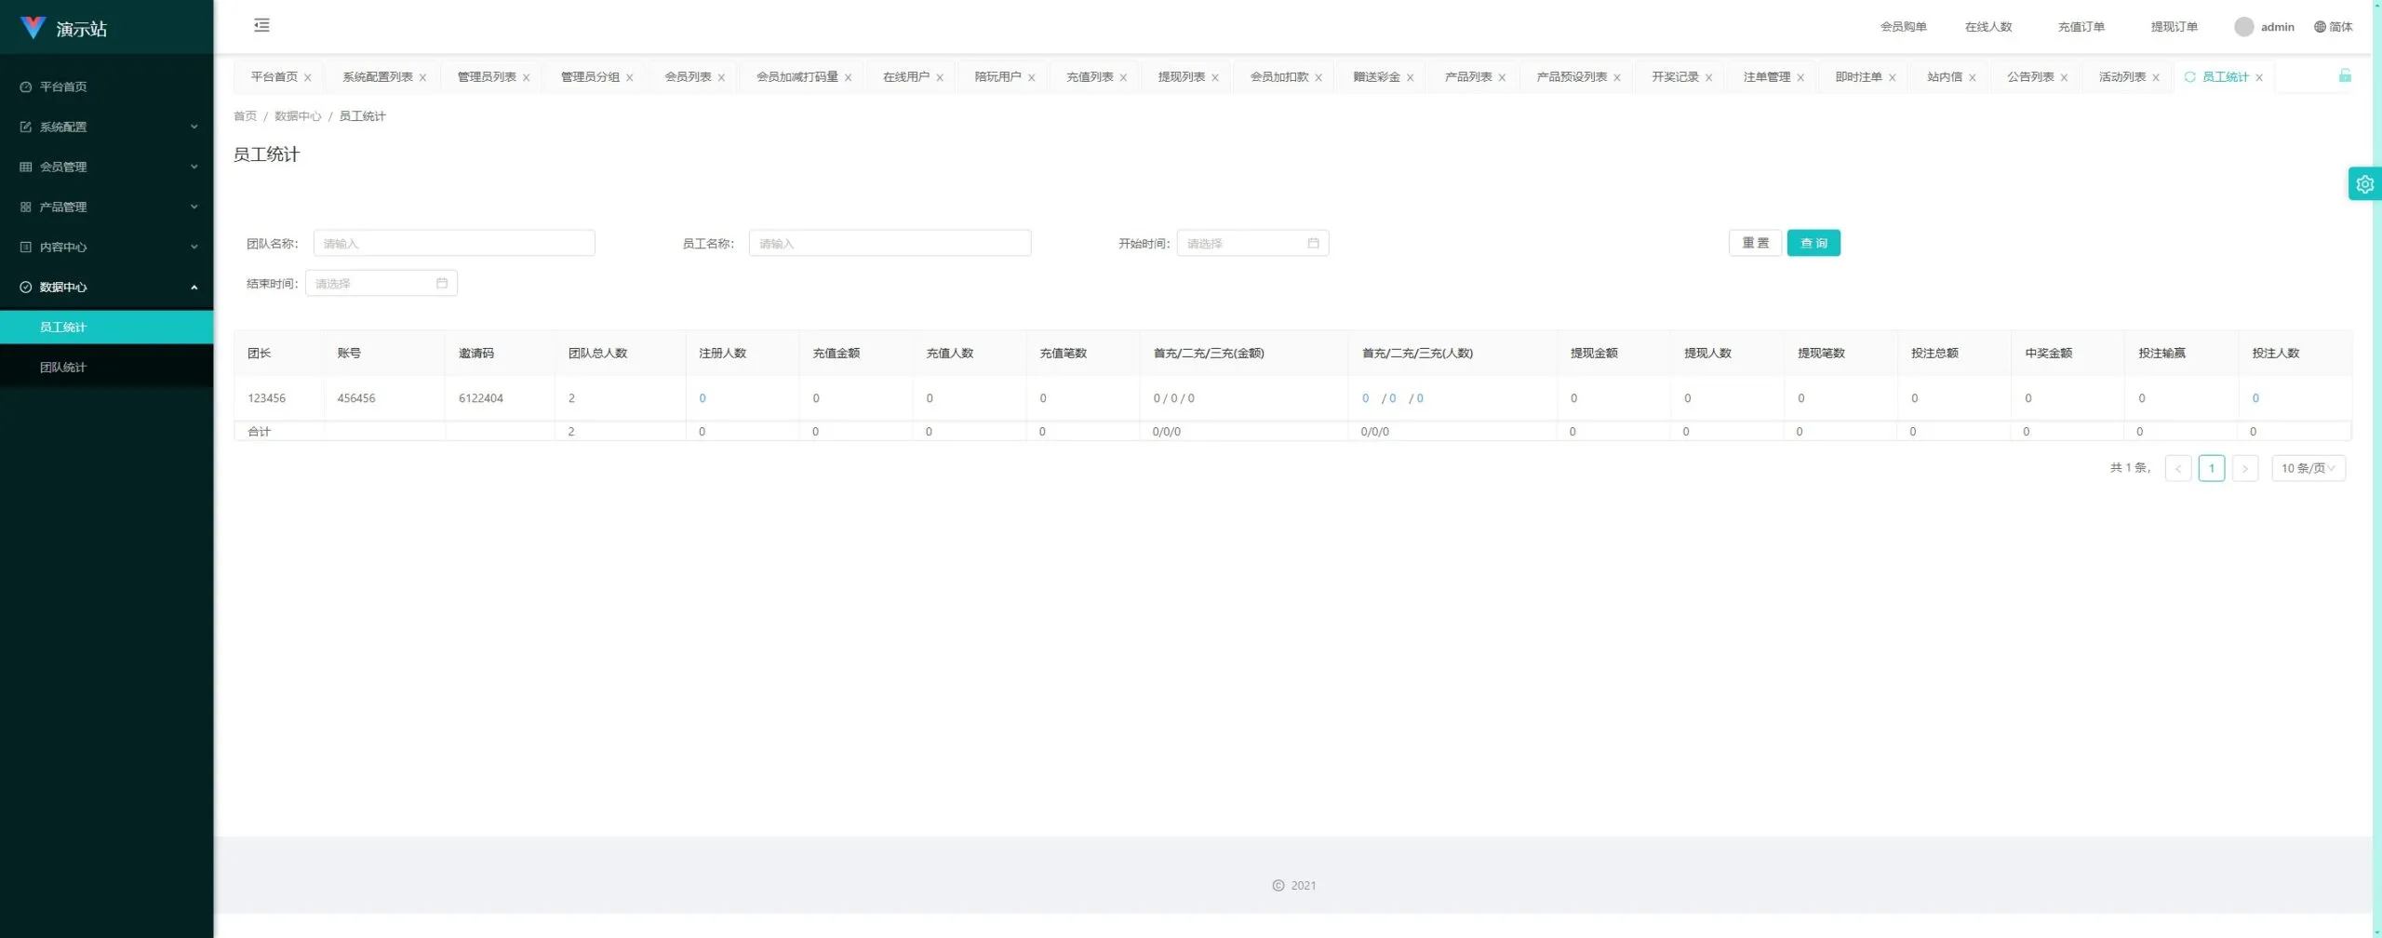
Task: Switch to the 提现列表 tab
Action: (x=1181, y=77)
